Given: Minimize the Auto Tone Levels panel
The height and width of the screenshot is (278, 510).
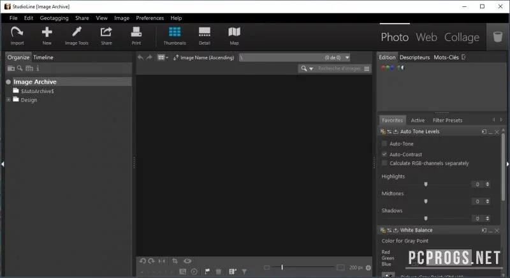Looking at the screenshot, I should point(490,132).
